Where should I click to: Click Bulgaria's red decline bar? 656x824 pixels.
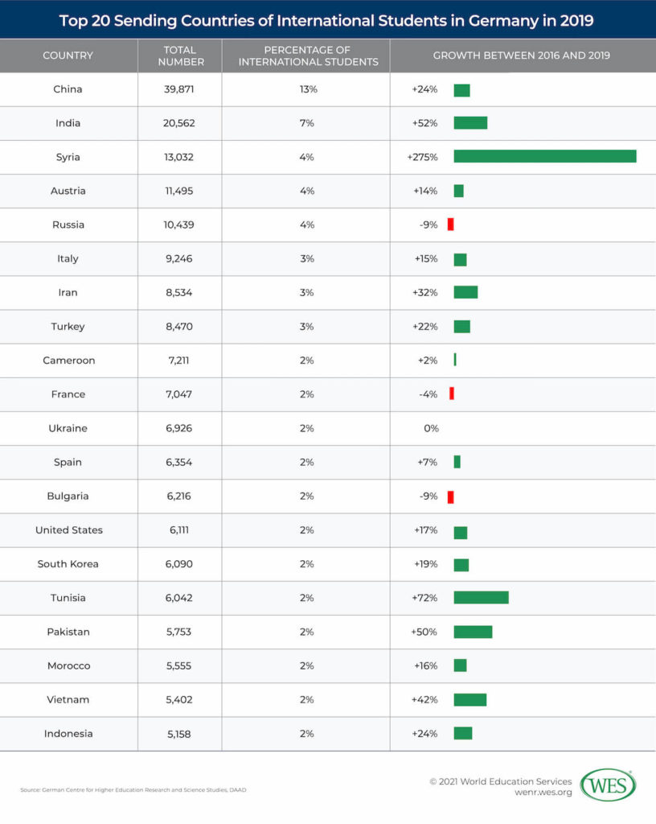pos(451,496)
